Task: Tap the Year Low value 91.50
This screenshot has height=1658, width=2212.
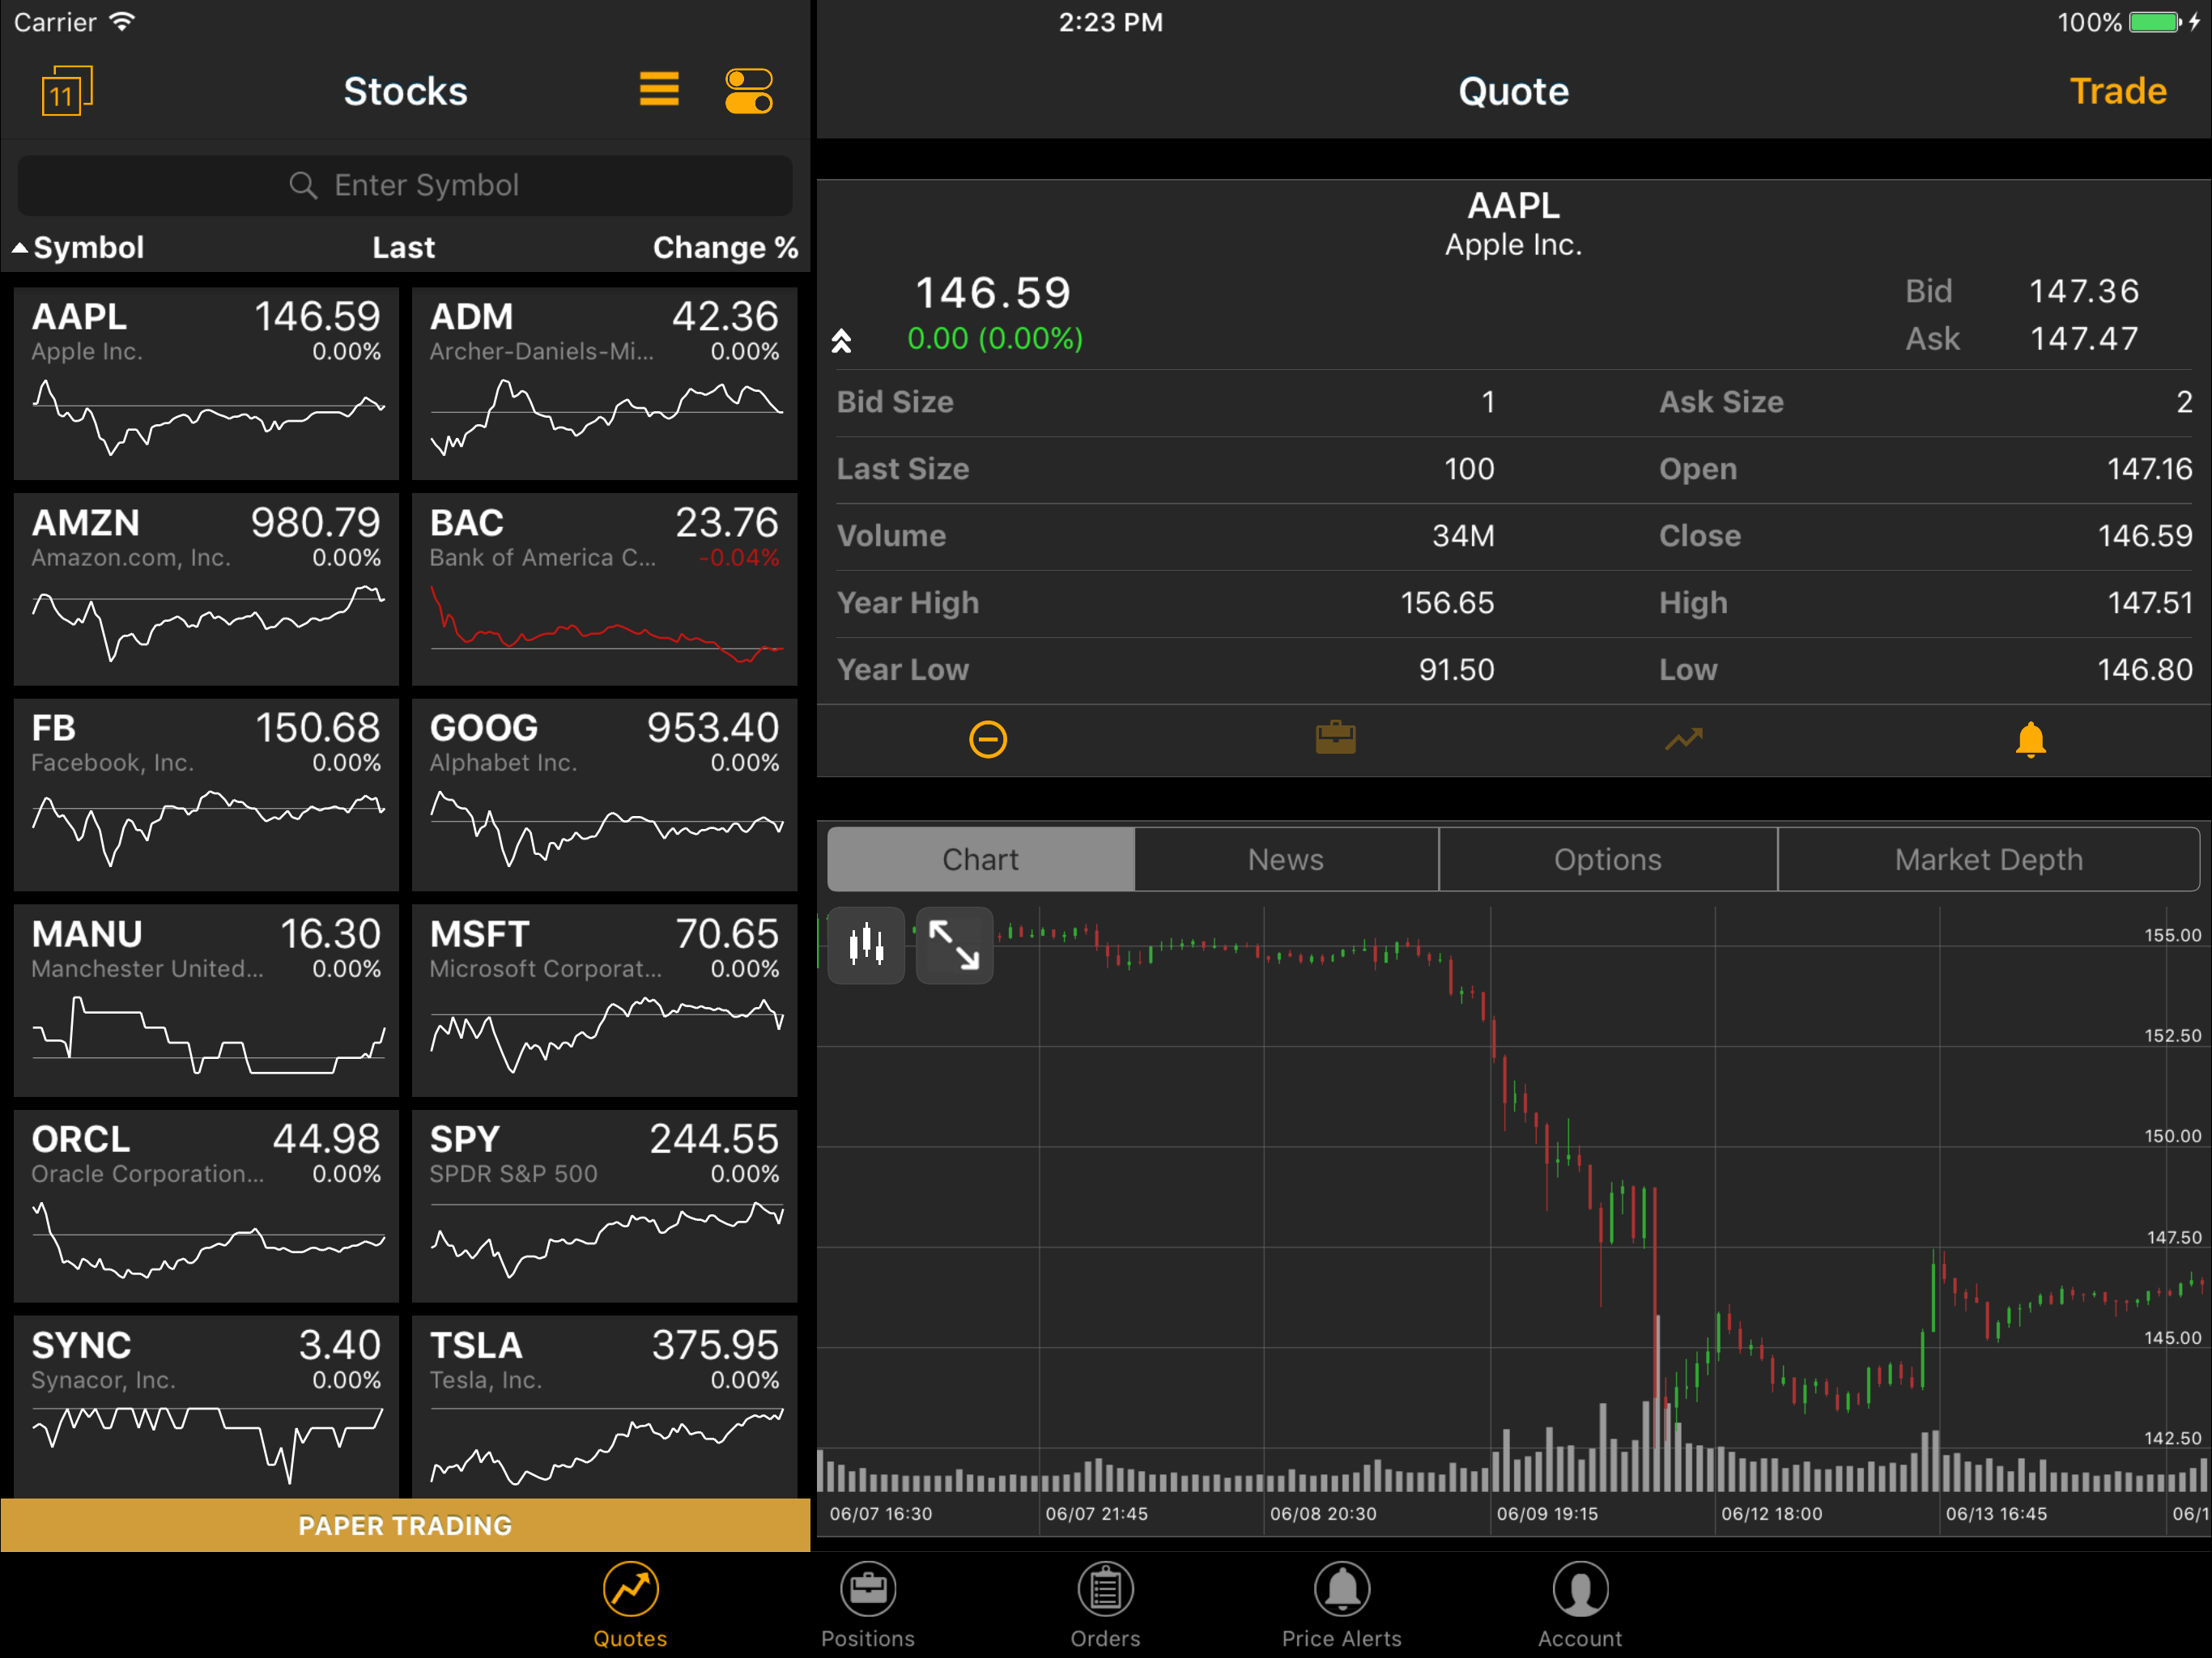Action: coord(1456,670)
